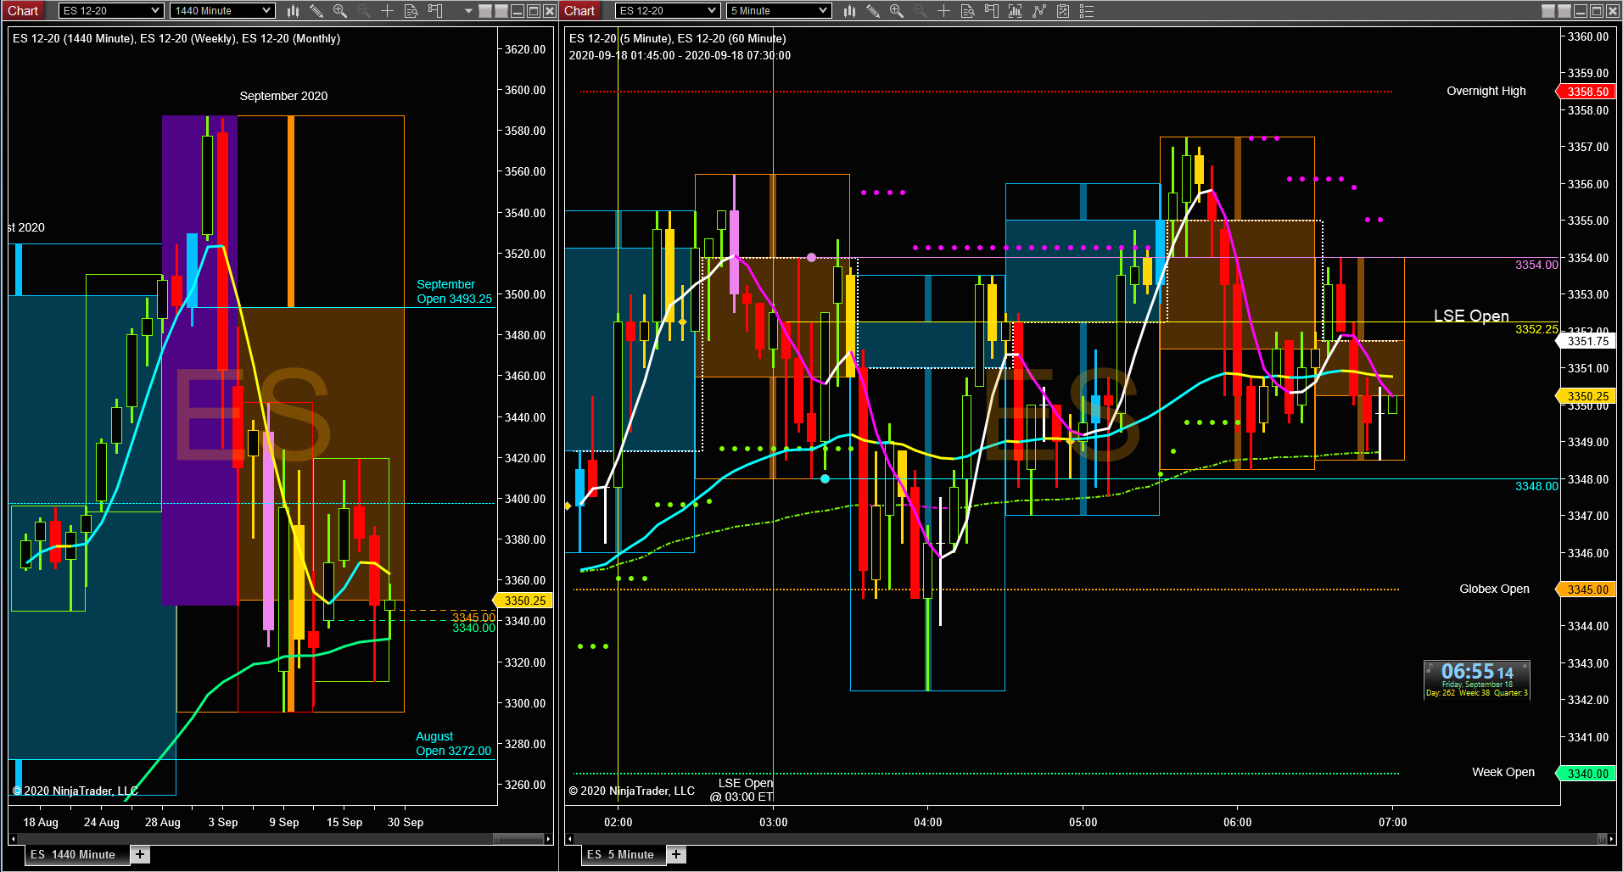This screenshot has height=872, width=1623.
Task: Open interval selector showing 5 Minute
Action: click(779, 11)
